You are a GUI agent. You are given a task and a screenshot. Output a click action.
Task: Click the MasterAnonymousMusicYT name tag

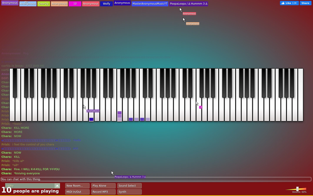coord(150,4)
